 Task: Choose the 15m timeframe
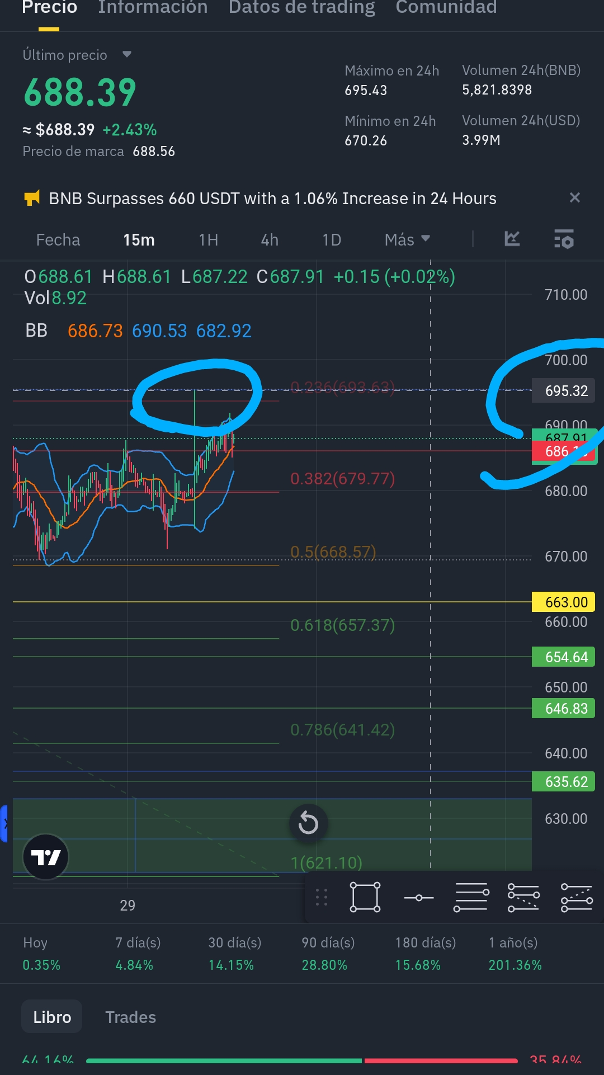click(x=139, y=240)
